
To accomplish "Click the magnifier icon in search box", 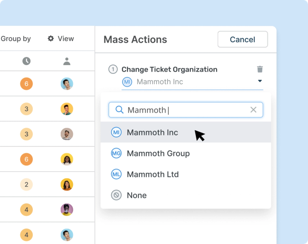I will (x=119, y=110).
